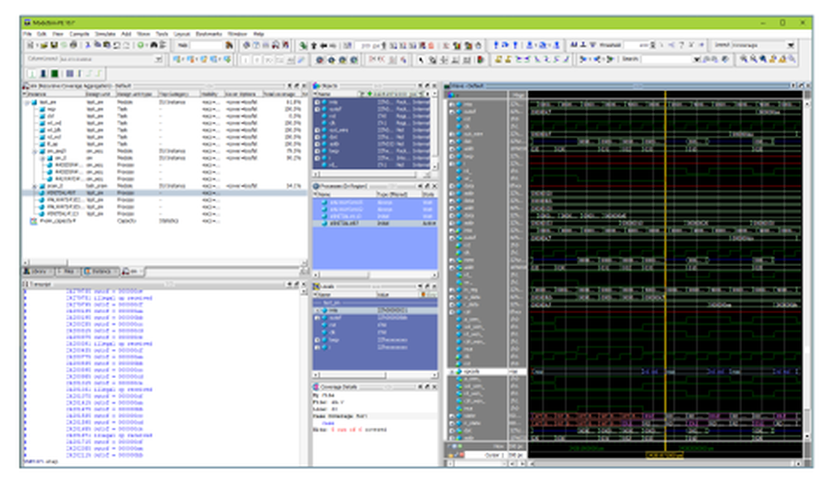Screen dimensions: 829x484
Task: Click the Instance column header
Action: pos(53,94)
